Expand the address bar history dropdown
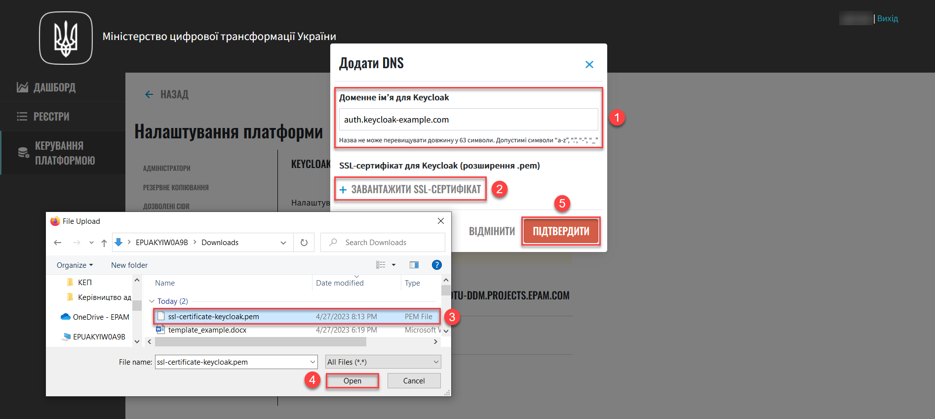 tap(283, 243)
